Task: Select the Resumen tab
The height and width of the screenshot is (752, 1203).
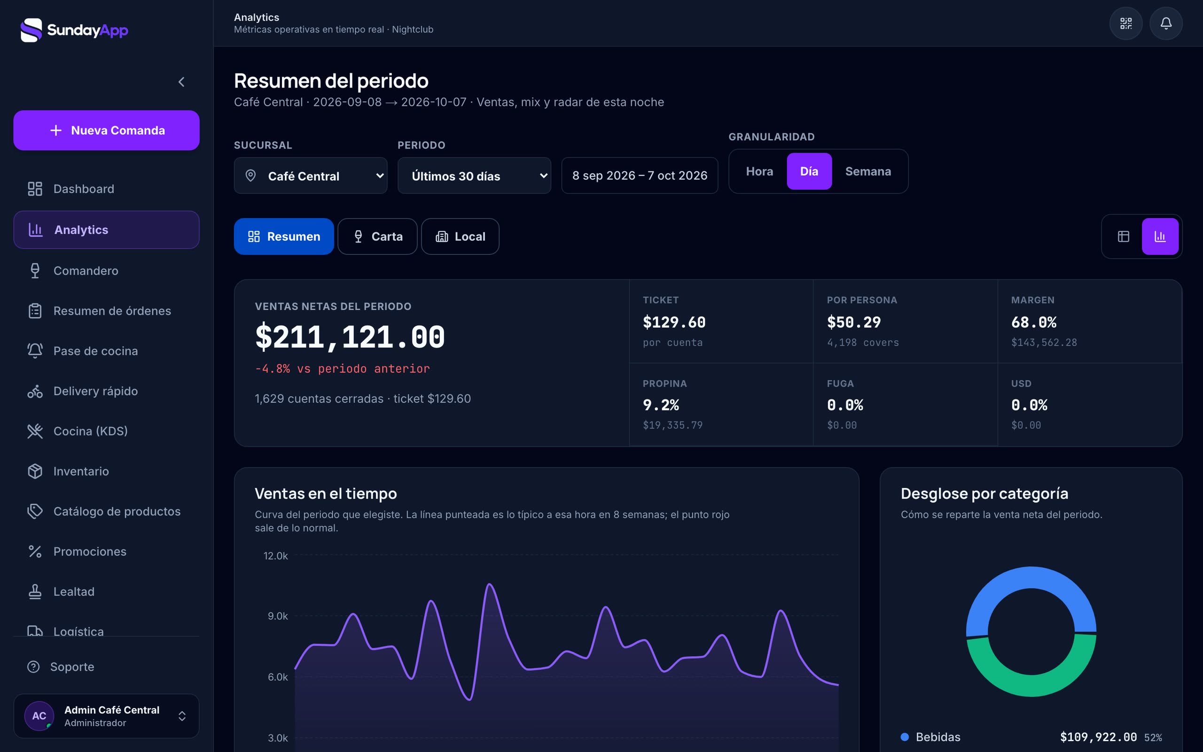Action: [284, 236]
